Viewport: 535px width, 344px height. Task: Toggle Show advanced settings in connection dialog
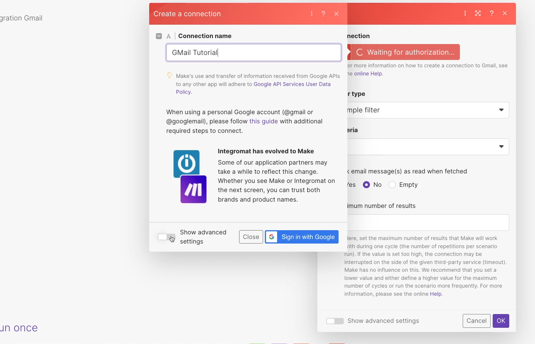pos(166,237)
